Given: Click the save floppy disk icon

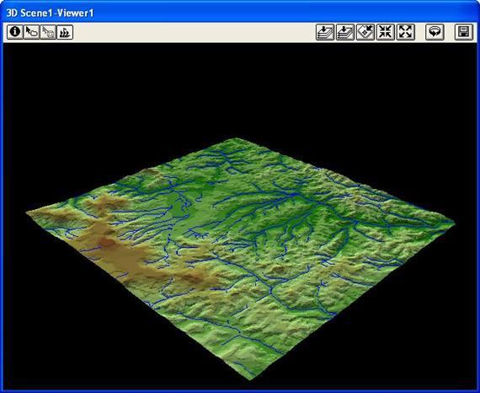Looking at the screenshot, I should [x=464, y=32].
